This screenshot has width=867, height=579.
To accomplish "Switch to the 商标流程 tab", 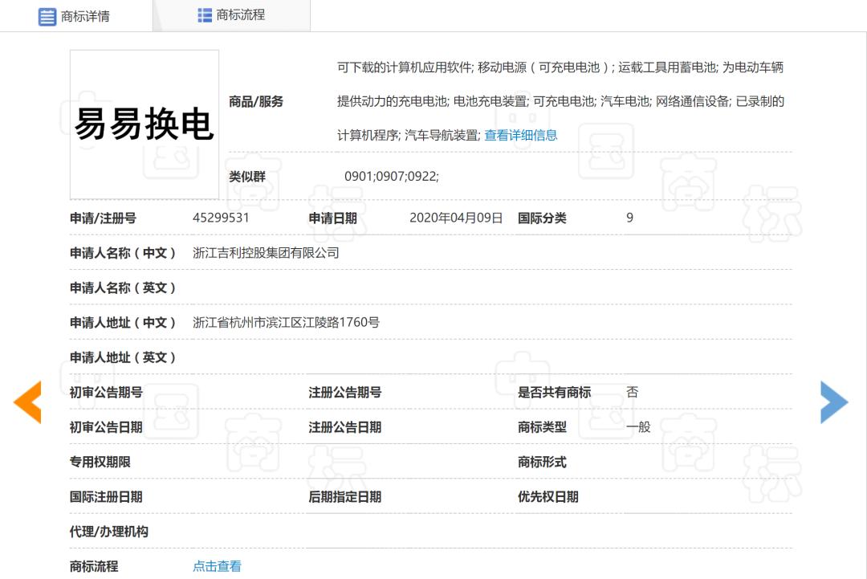I will [232, 15].
